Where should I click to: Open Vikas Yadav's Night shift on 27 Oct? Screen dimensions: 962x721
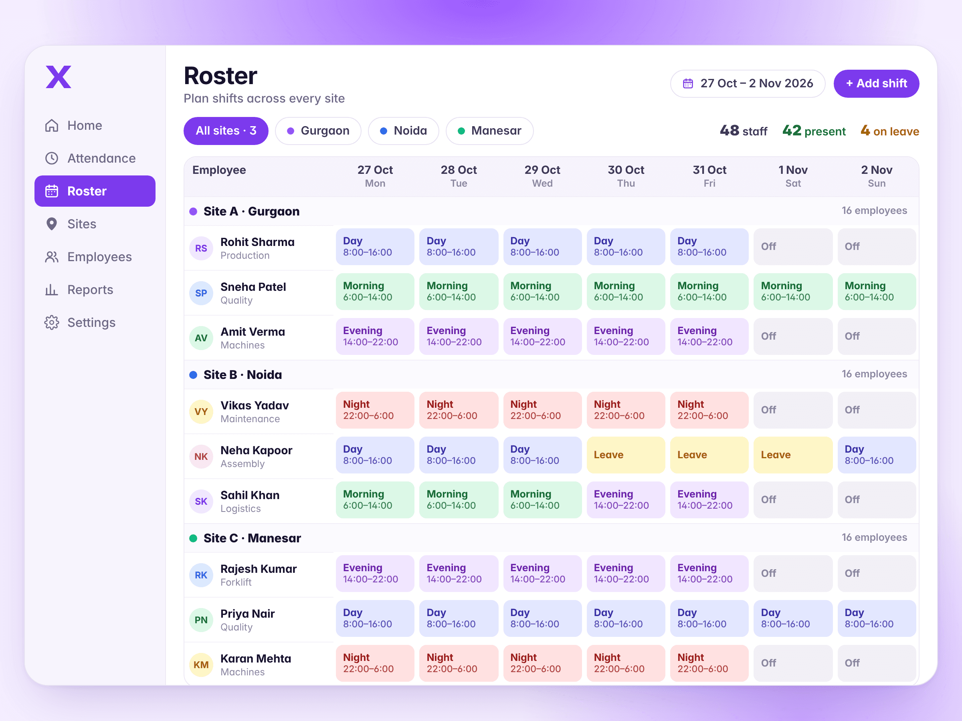click(x=374, y=410)
